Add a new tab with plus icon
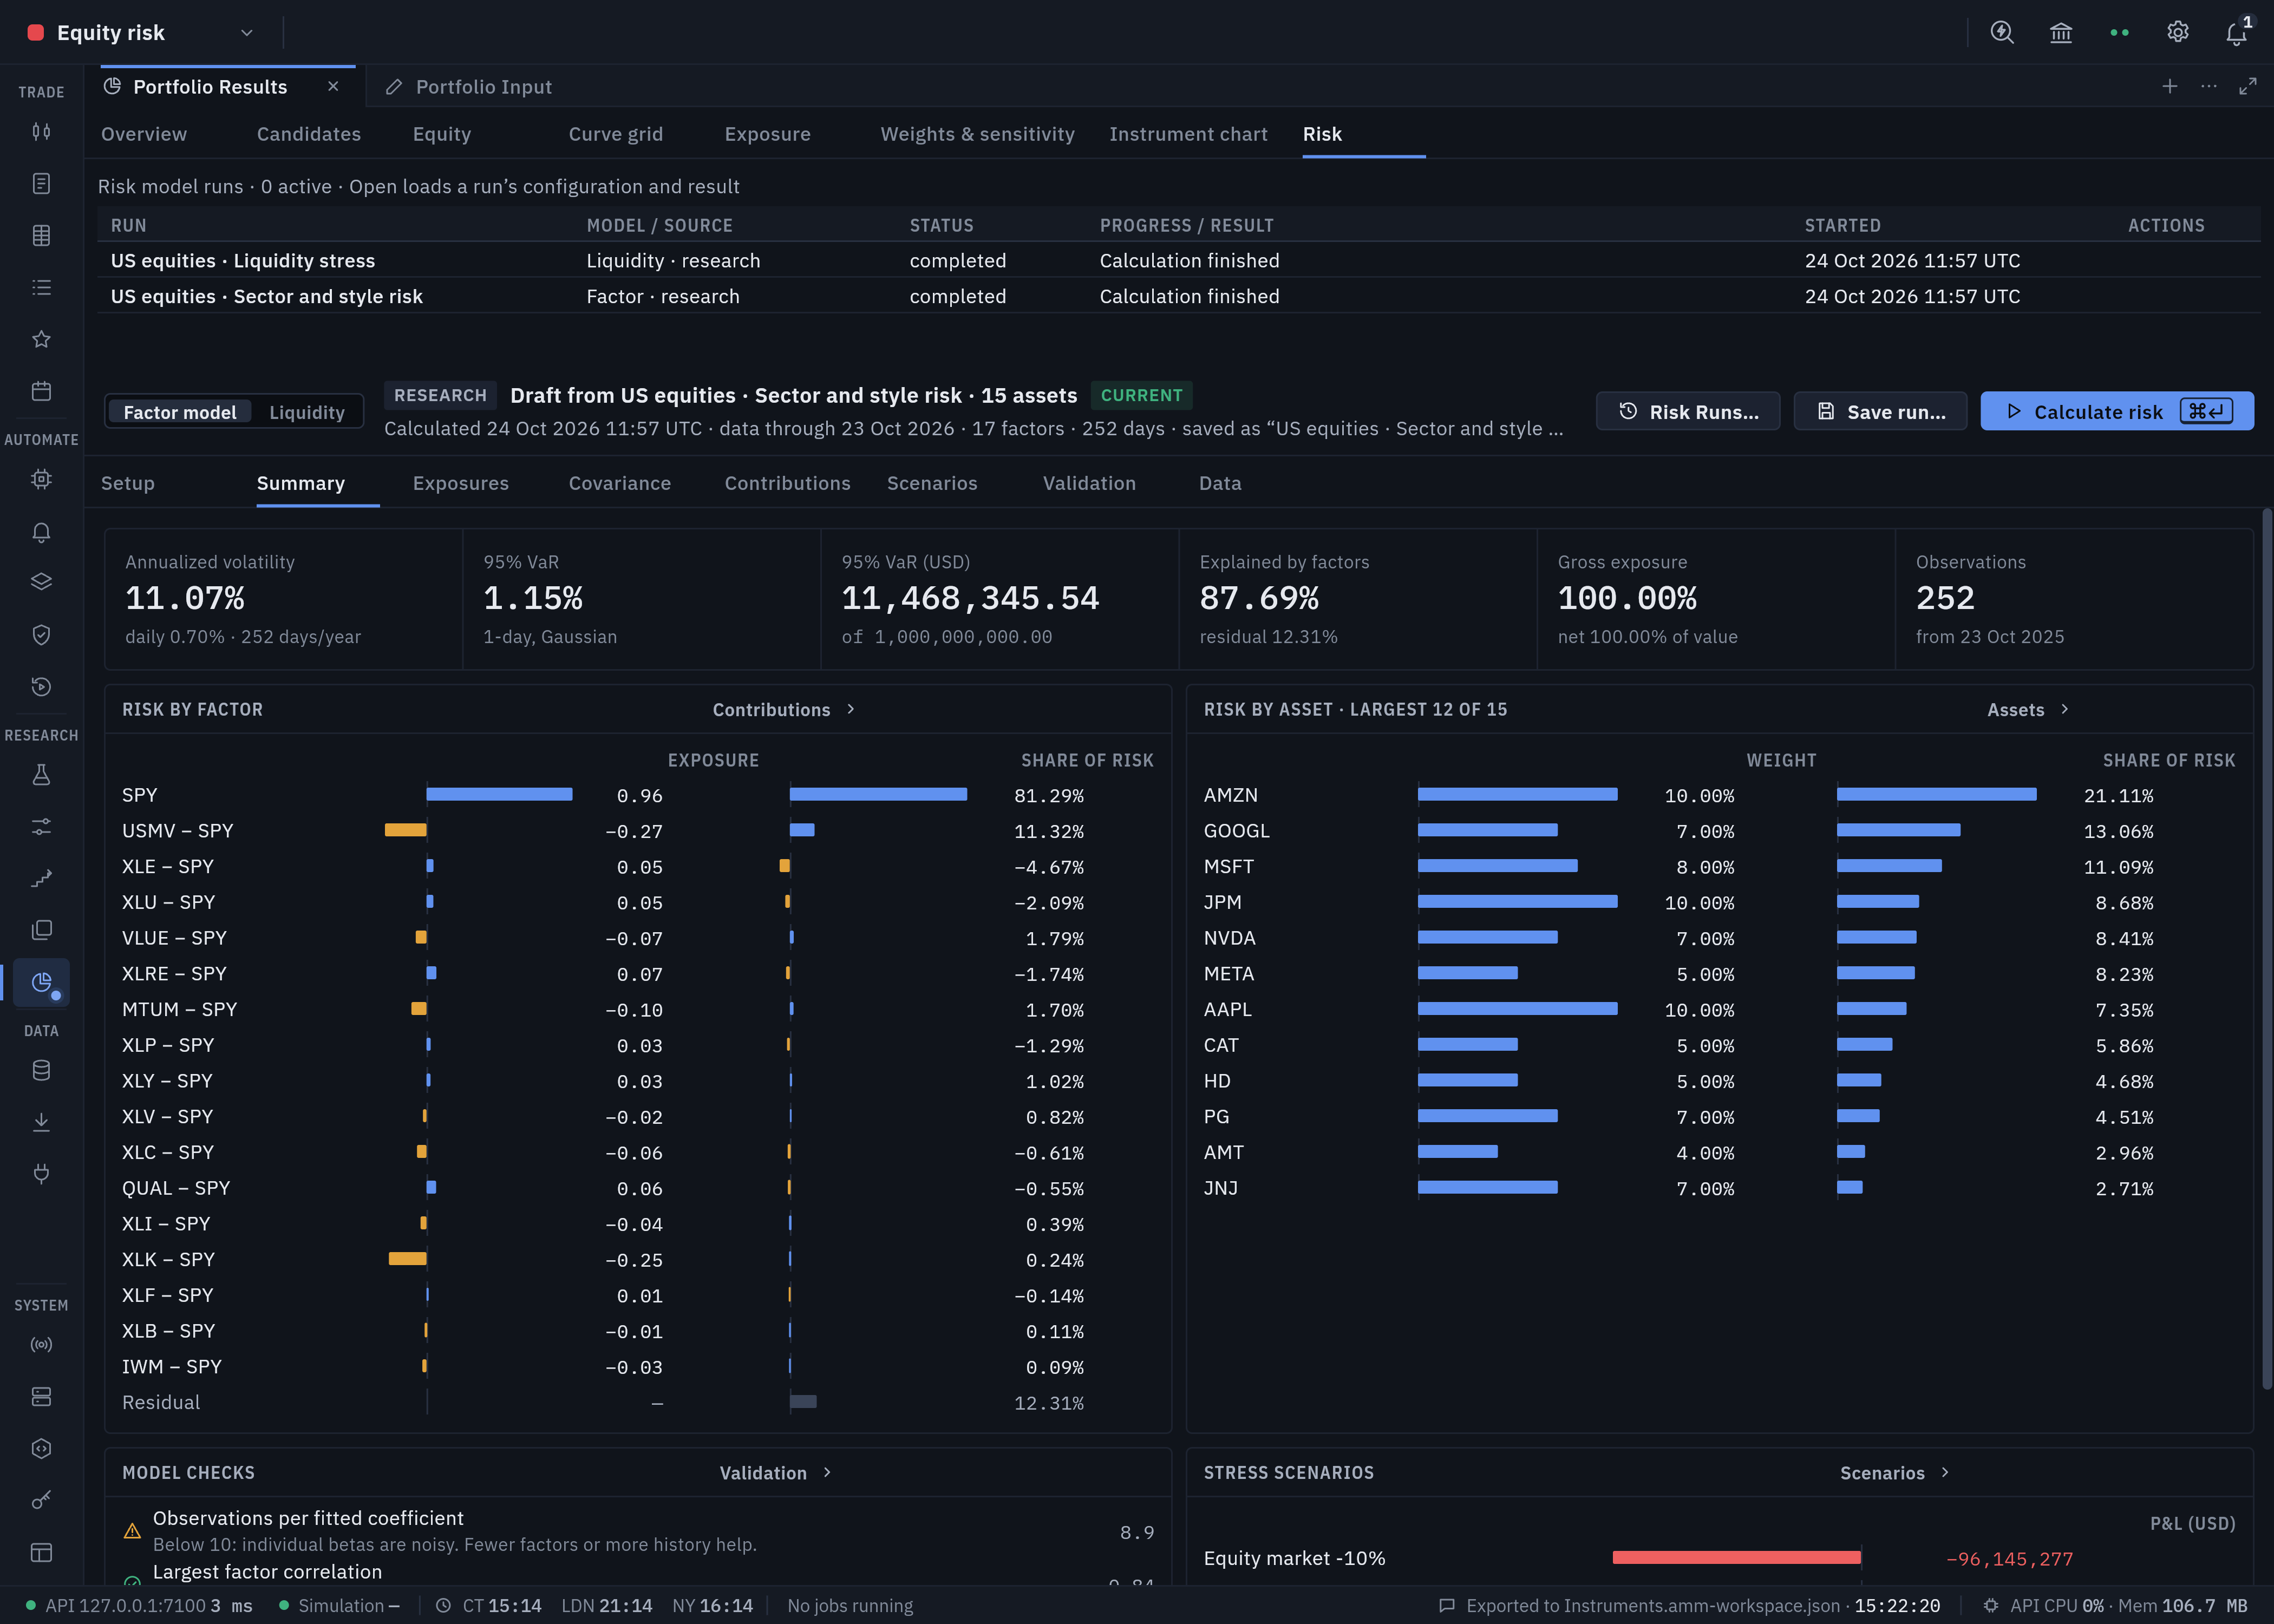Viewport: 2274px width, 1624px height. tap(2170, 87)
